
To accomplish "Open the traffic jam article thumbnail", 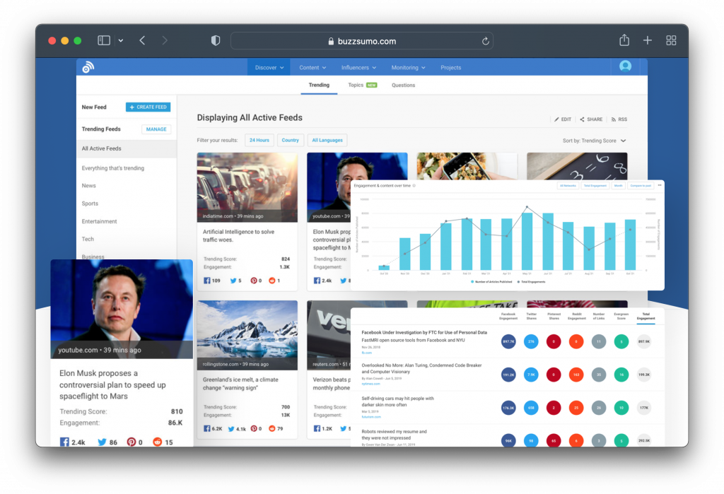I will point(247,187).
